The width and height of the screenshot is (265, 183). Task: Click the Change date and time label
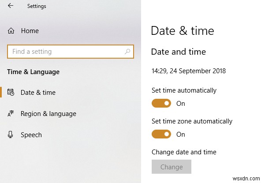[x=184, y=152]
